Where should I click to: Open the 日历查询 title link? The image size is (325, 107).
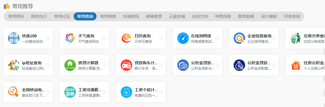coord(143,36)
